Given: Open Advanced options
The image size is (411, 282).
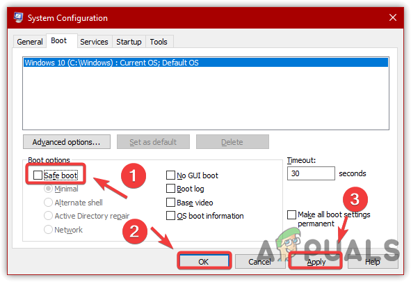Looking at the screenshot, I should 67,142.
